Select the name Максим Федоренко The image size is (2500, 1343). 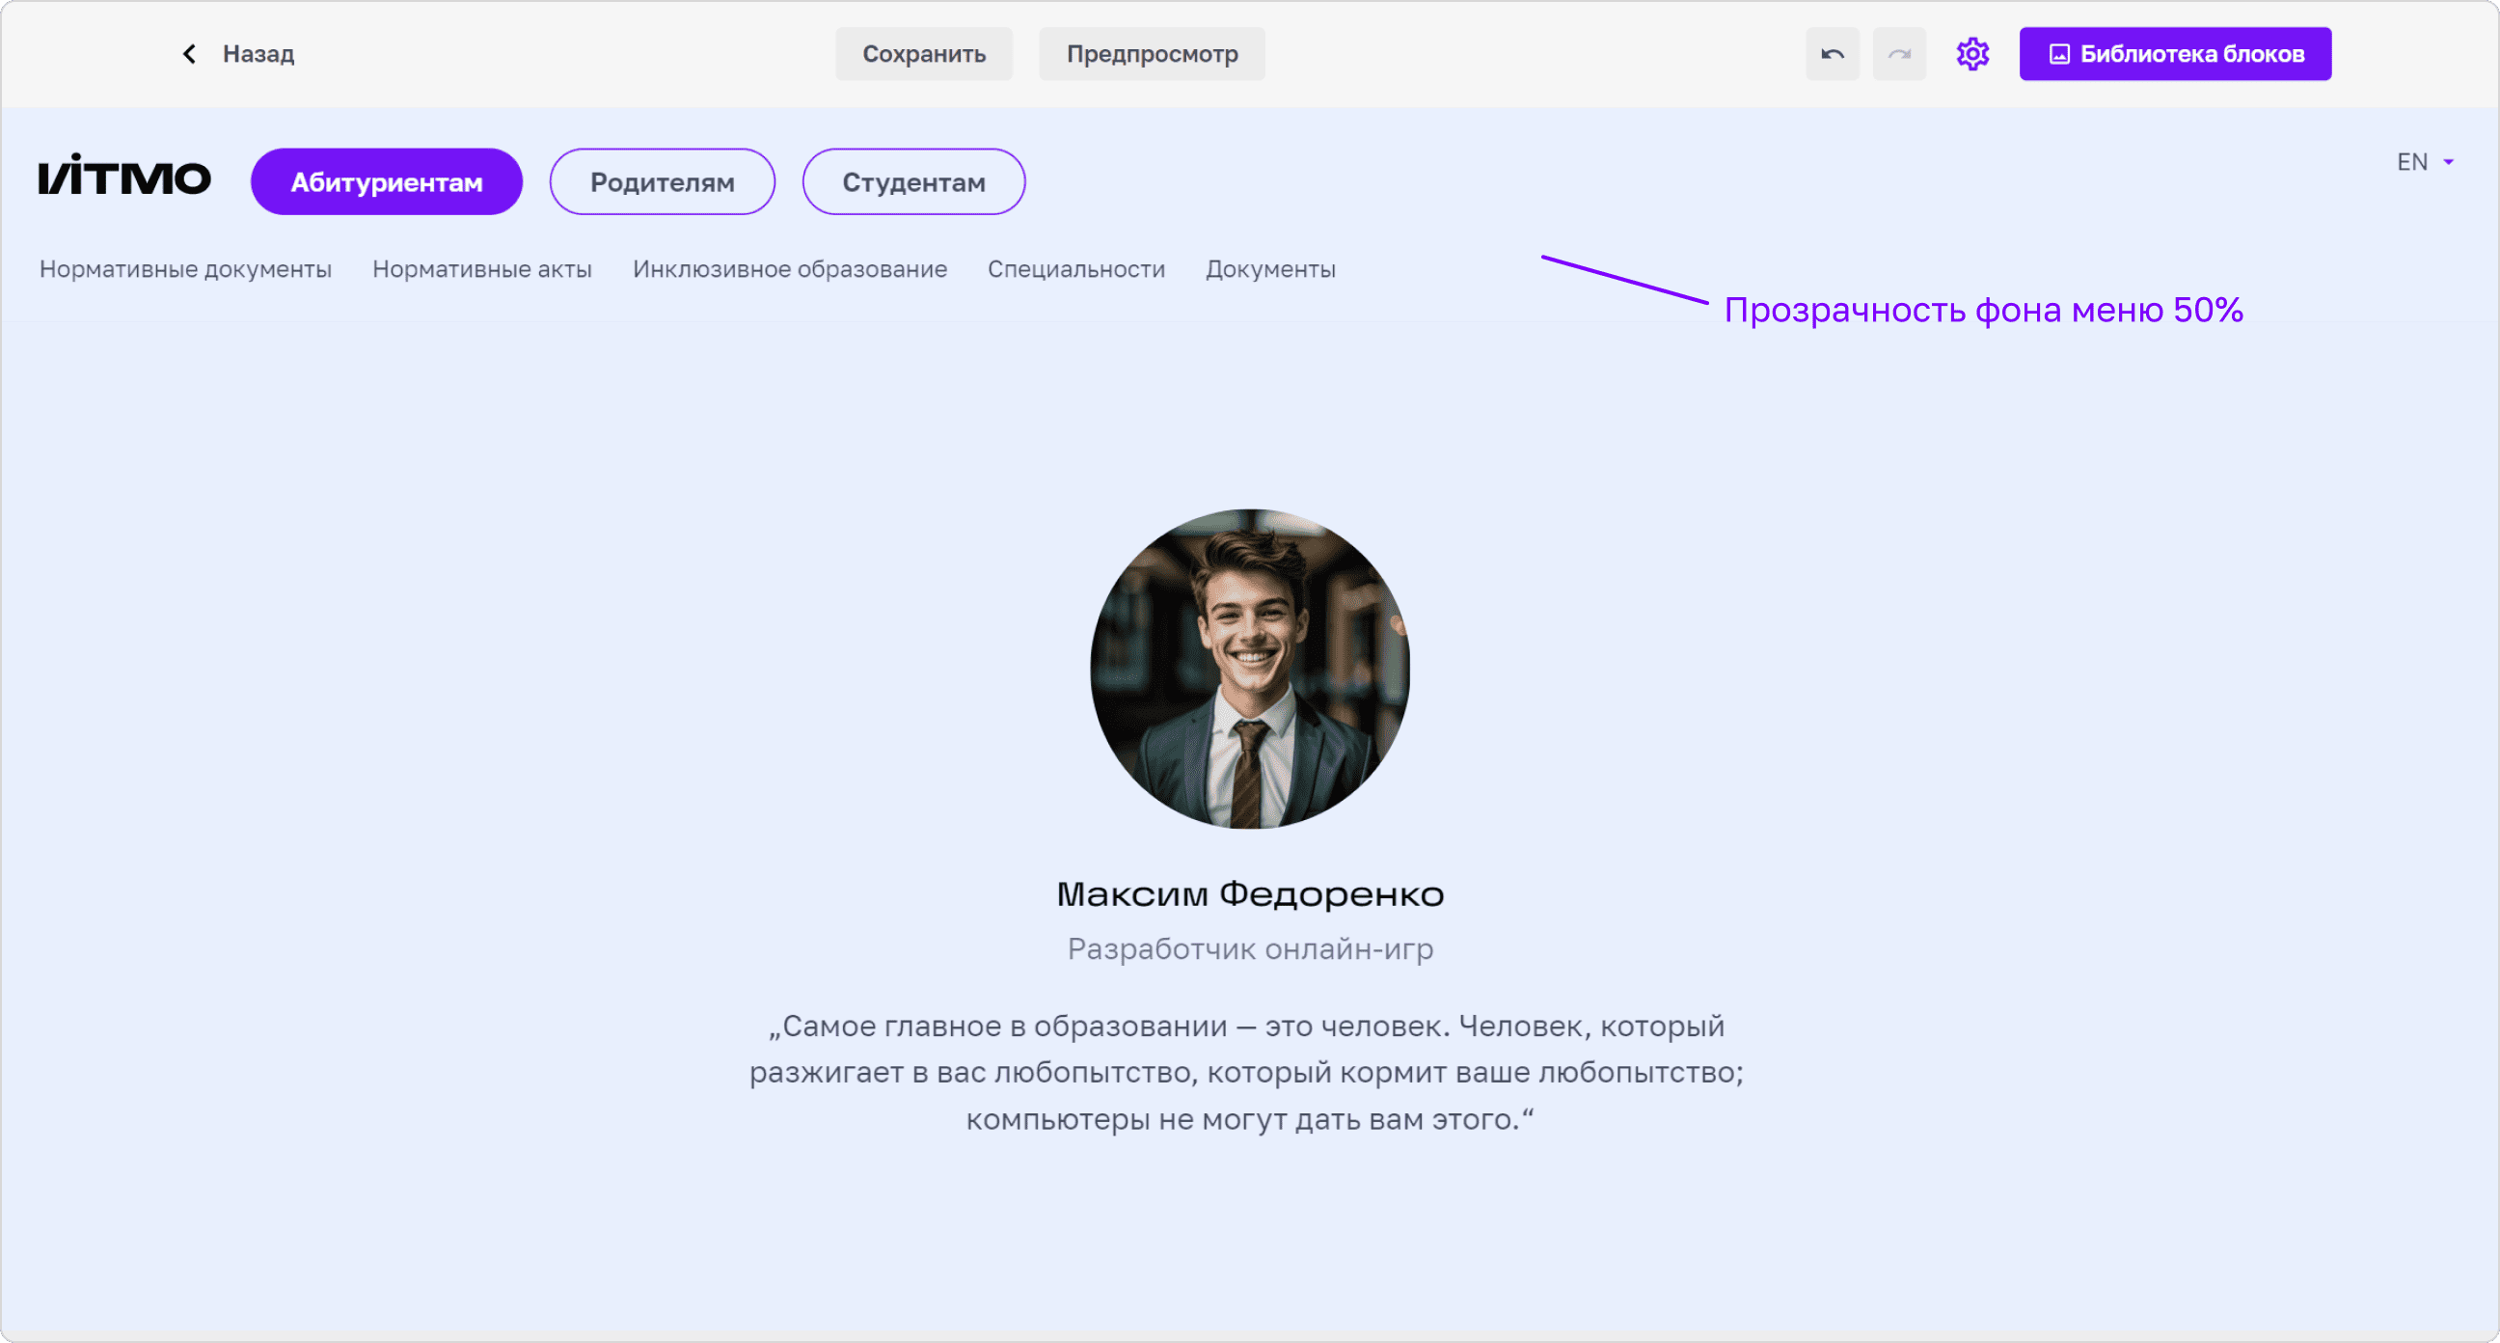pyautogui.click(x=1250, y=894)
